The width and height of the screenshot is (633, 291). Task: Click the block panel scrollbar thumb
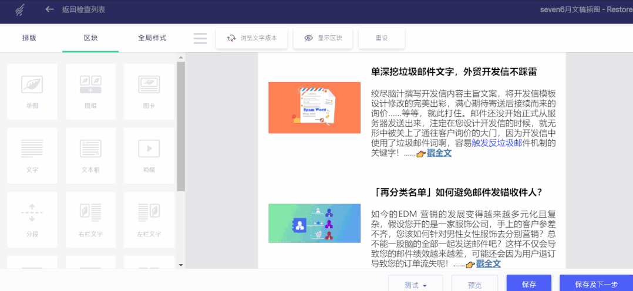click(181, 126)
